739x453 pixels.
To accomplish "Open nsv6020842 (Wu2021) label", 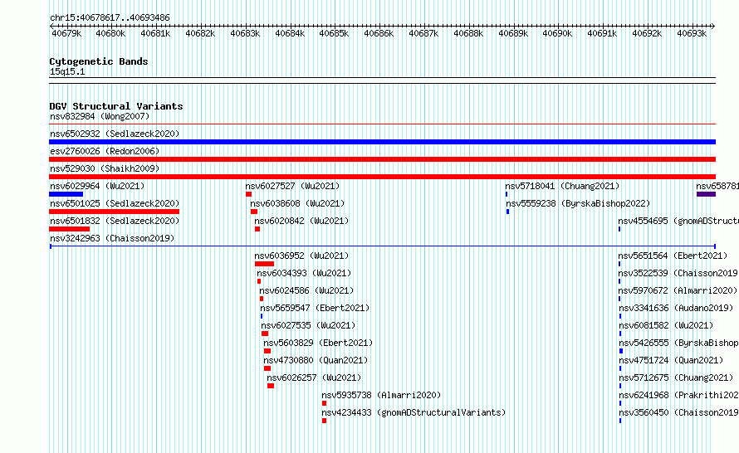I will (301, 221).
